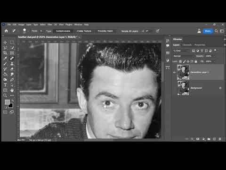Open the Filter menu

coord(50,25)
